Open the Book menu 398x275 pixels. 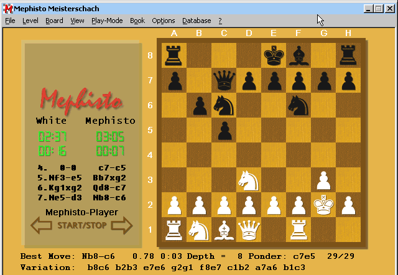coord(137,21)
